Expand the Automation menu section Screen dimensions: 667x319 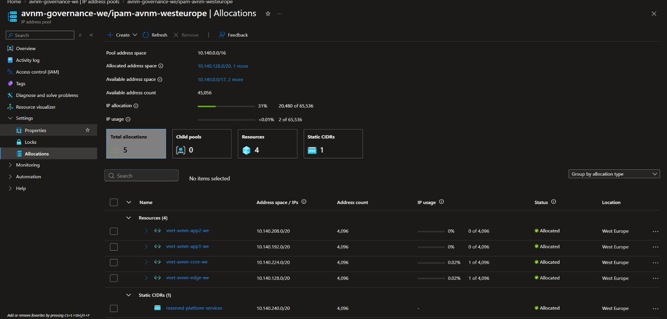10,177
